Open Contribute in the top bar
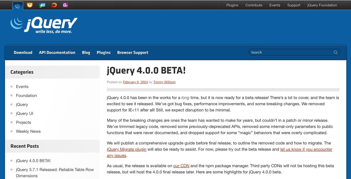 click(254, 5)
